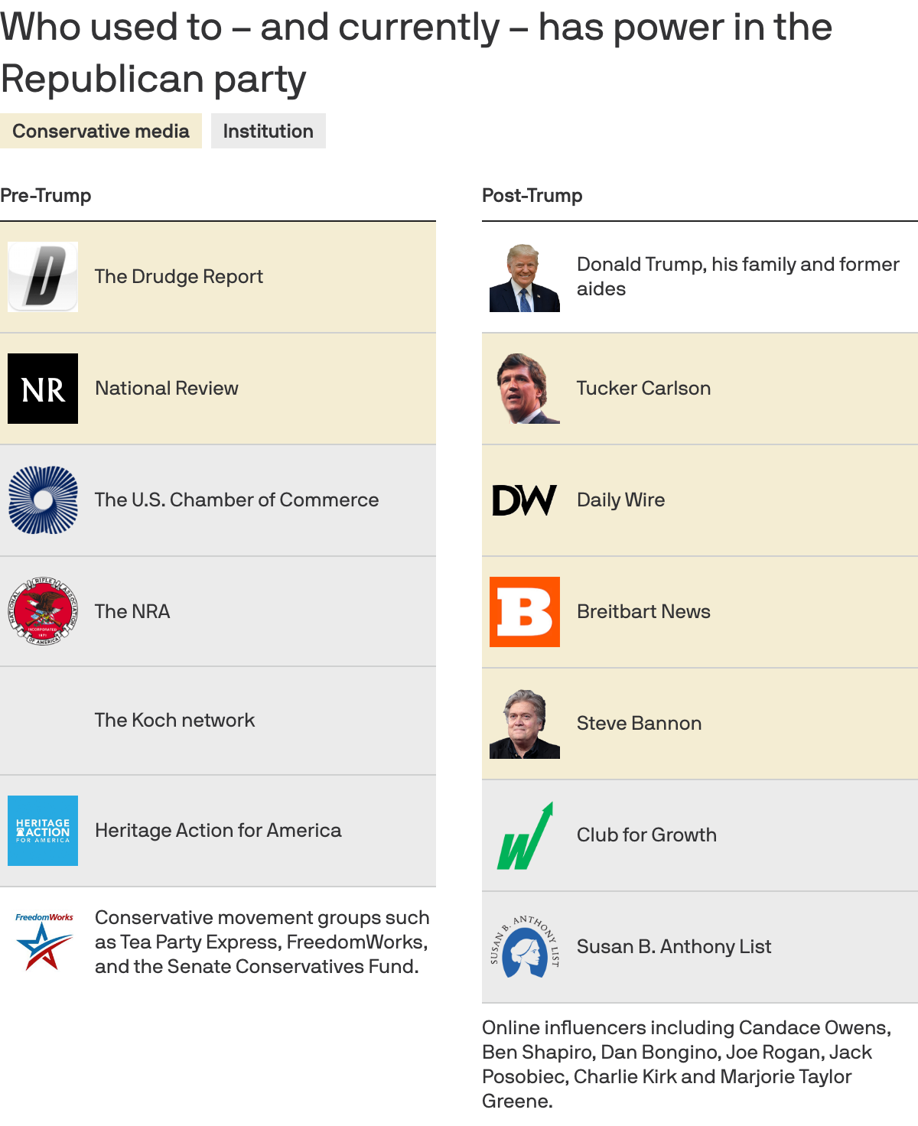This screenshot has height=1126, width=918.
Task: Click the NRA eagle seal logo
Action: pos(43,611)
